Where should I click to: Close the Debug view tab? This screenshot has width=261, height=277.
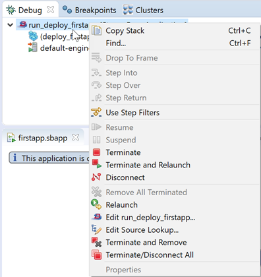pos(51,10)
